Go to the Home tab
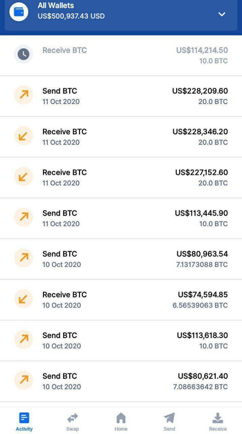 [x=121, y=421]
